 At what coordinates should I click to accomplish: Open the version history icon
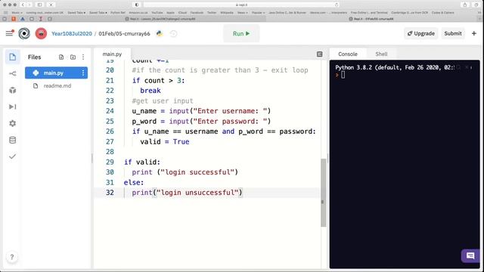[x=173, y=33]
